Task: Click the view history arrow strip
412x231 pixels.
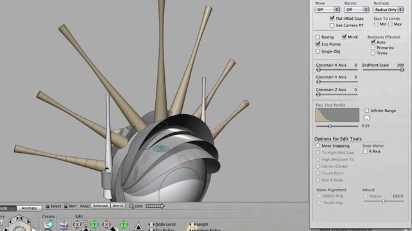Action: [155, 206]
